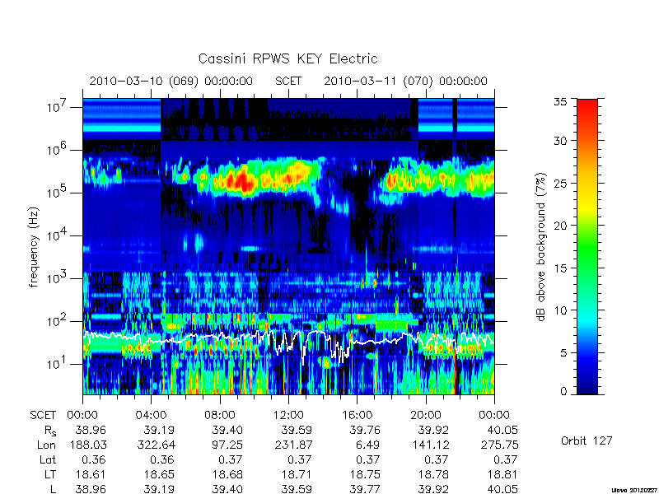Click the 10^4 frequency tick label
Screen dimensions: 659x494
pos(58,235)
